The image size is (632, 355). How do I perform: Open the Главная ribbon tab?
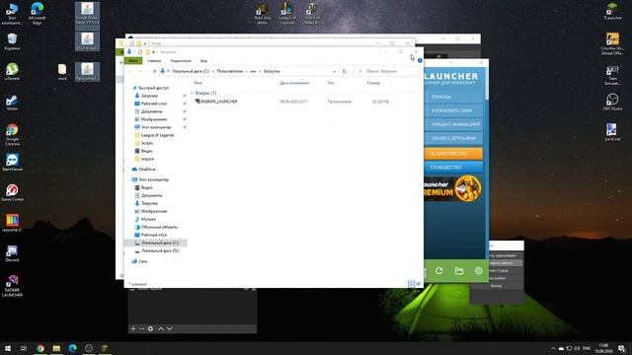coord(154,61)
